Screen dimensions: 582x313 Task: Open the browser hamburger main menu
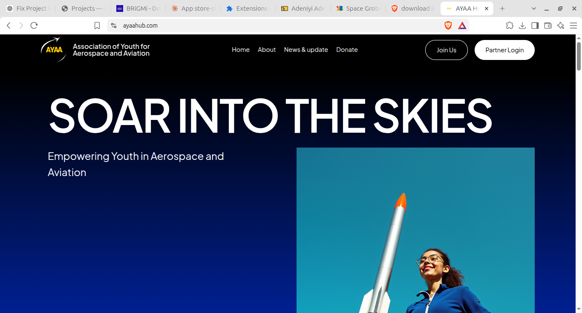click(x=573, y=26)
